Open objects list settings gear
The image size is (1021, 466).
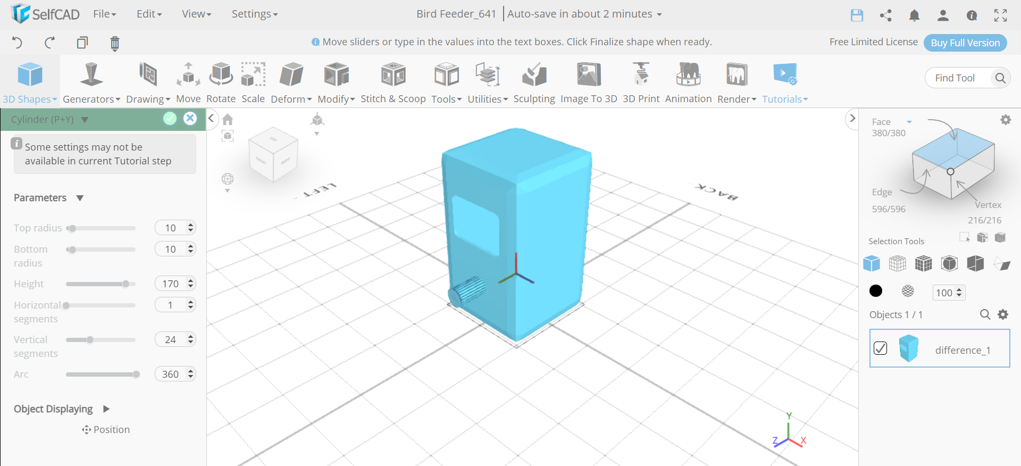[x=1003, y=314]
